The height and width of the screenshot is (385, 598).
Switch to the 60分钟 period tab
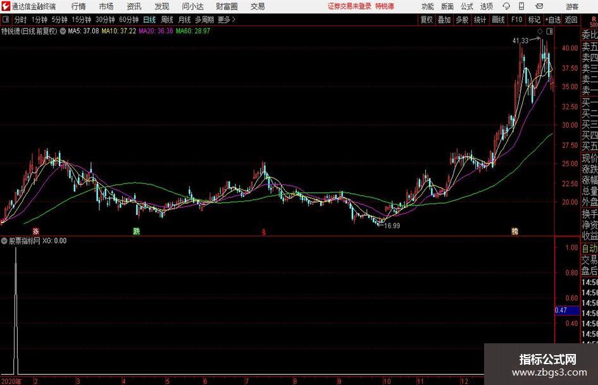click(128, 20)
